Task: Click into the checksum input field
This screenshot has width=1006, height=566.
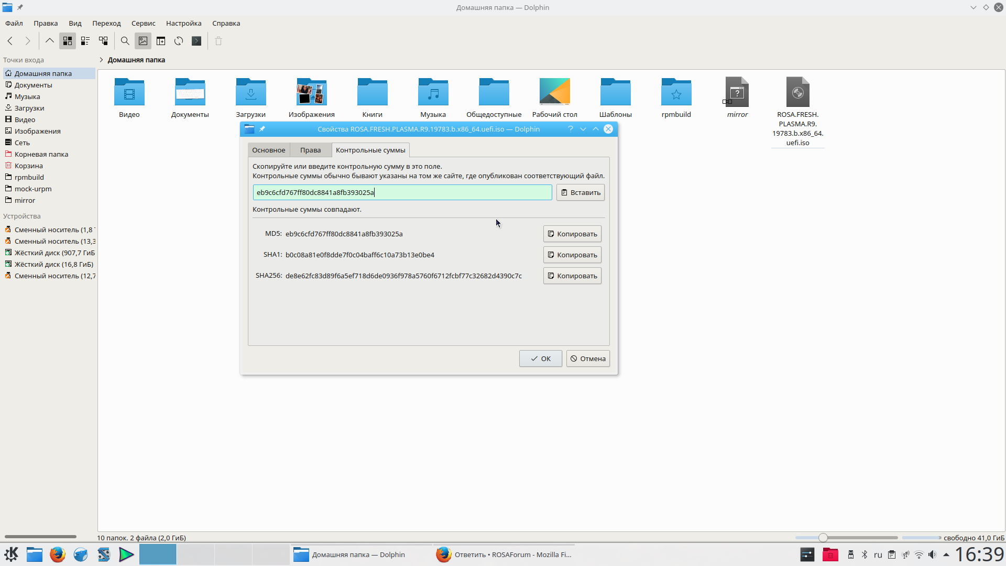Action: pyautogui.click(x=402, y=192)
